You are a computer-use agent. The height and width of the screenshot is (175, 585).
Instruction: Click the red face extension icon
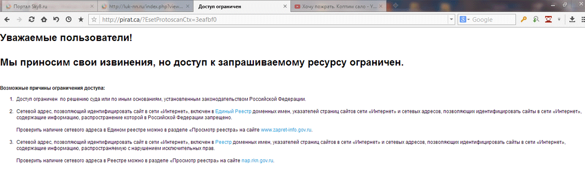[x=548, y=20]
